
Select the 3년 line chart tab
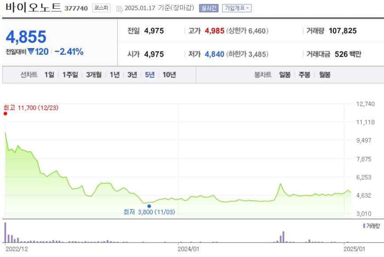(132, 75)
